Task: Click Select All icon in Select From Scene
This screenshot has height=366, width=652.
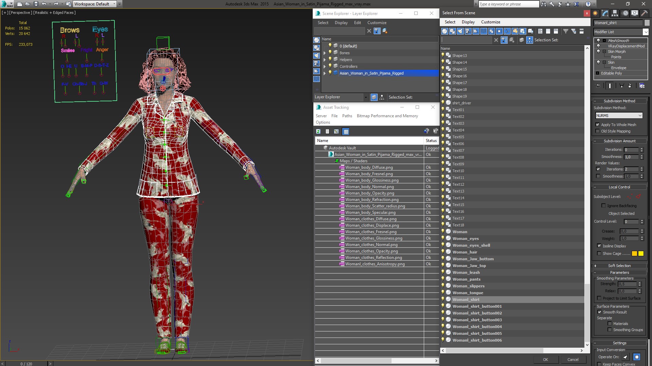Action: coord(540,31)
